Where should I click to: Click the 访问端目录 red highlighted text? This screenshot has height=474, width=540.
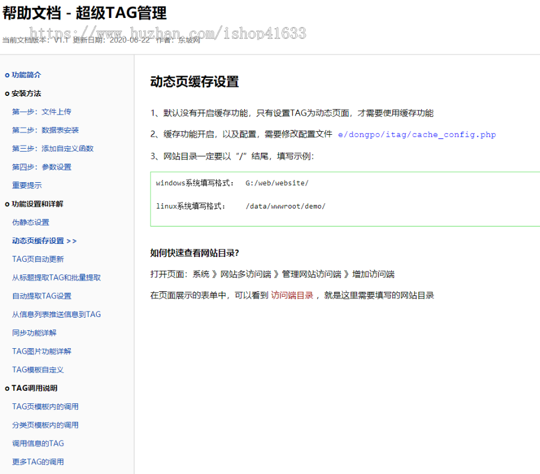tap(292, 295)
